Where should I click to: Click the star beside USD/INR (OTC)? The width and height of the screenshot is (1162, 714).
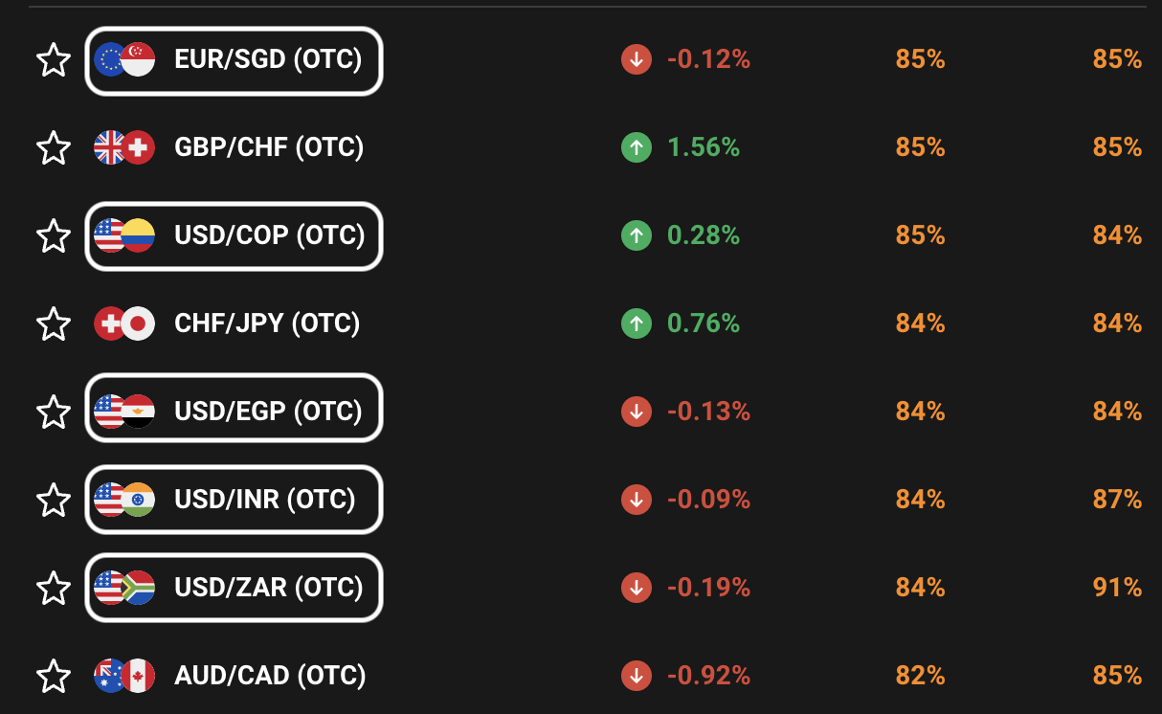(54, 500)
